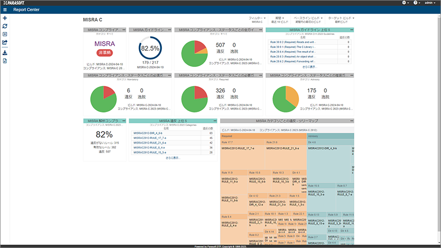Open MISRAC2012-RULE_15_5-a link in the top 5 table

(x=150, y=152)
